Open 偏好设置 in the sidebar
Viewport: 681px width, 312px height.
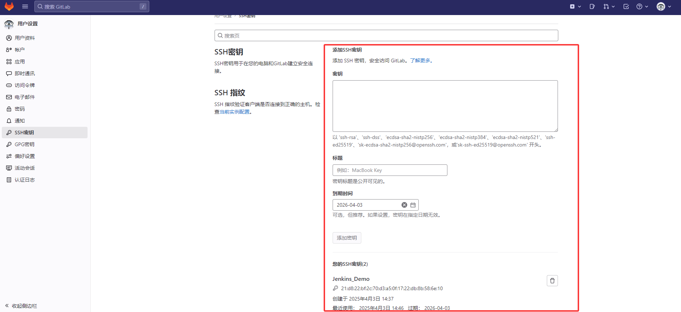click(x=45, y=156)
